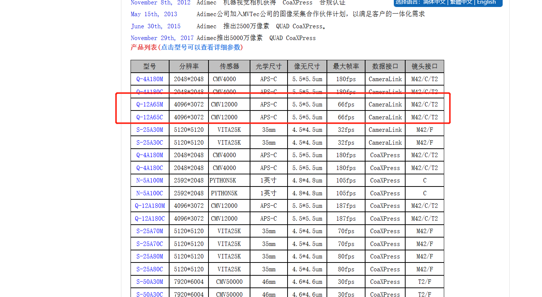View the S-25A80M camera details
Viewport: 542px width, 297px height.
click(150, 257)
